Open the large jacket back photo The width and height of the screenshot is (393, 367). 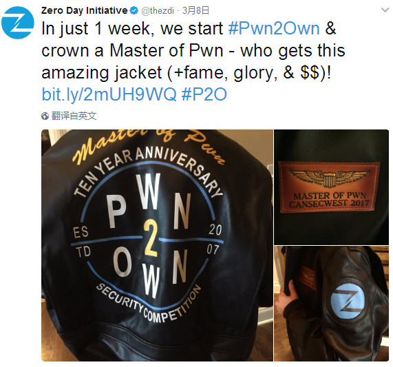157,245
